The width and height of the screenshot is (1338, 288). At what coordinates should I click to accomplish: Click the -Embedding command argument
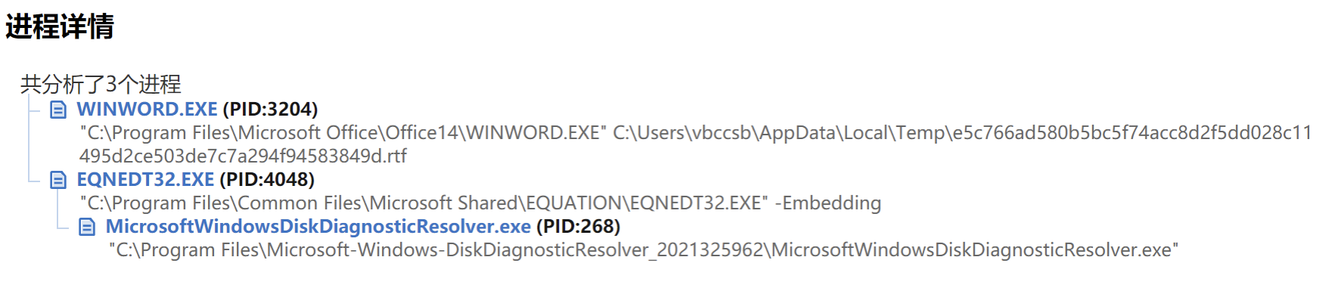828,203
